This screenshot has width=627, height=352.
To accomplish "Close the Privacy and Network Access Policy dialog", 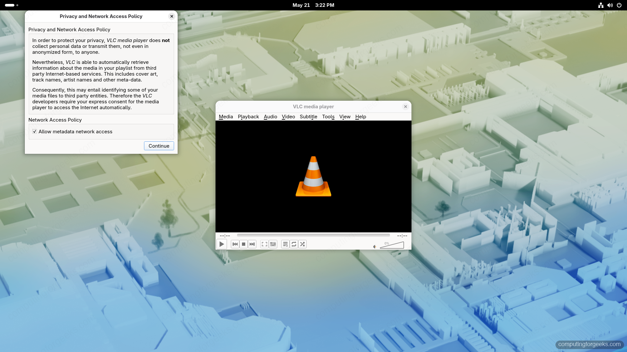I will click(x=172, y=16).
